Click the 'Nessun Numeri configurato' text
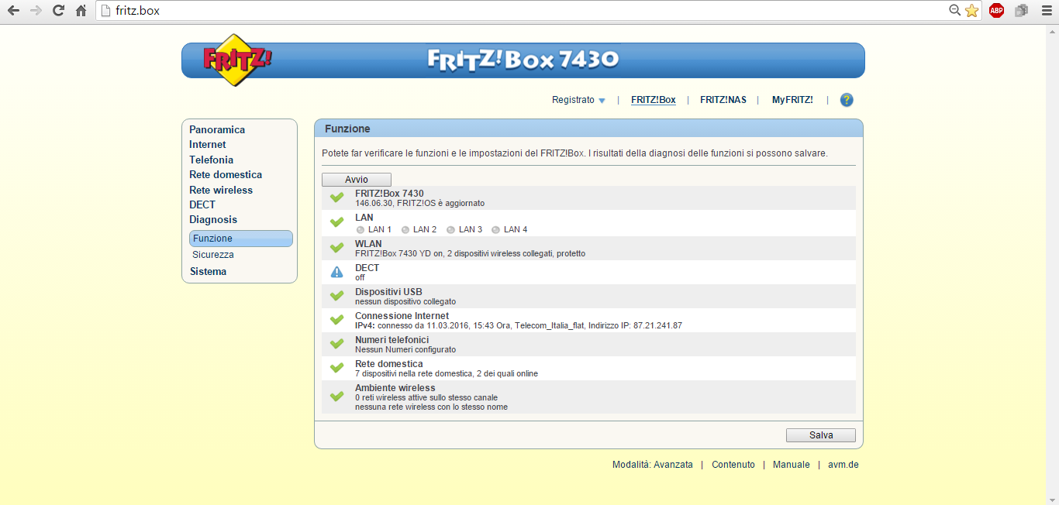Viewport: 1059px width, 505px height. click(x=405, y=349)
